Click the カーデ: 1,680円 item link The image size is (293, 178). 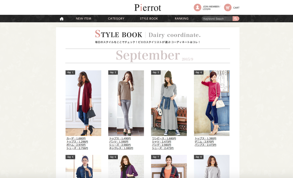coord(76,139)
